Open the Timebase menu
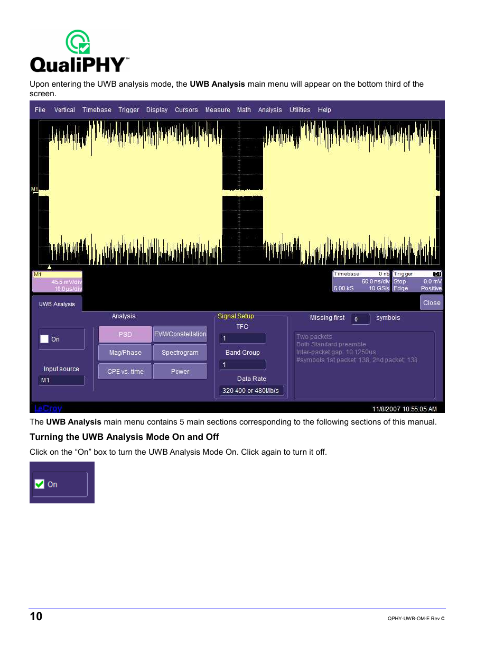This screenshot has width=504, height=653. 97,110
